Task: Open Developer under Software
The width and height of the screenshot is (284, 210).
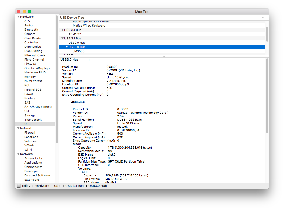Action: coord(31,171)
